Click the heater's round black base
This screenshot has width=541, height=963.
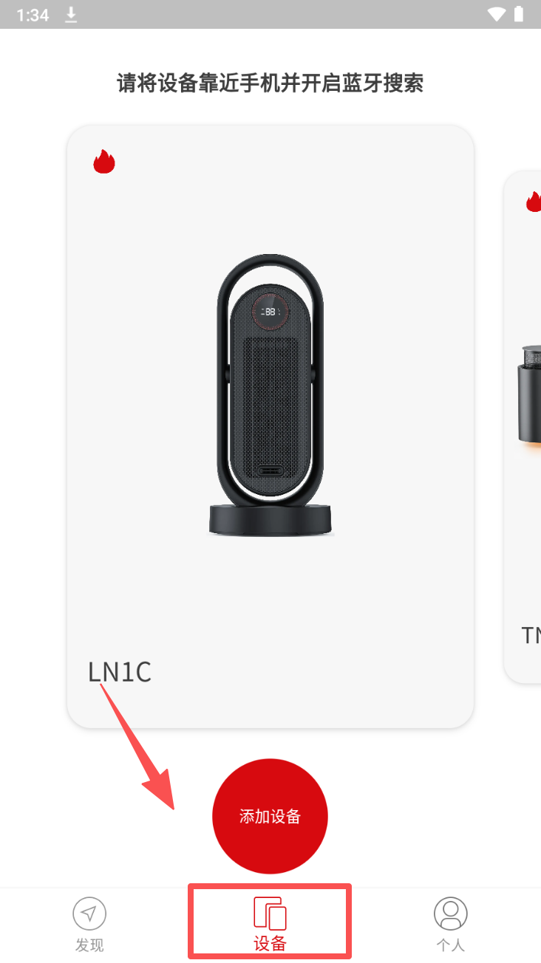pos(270,519)
